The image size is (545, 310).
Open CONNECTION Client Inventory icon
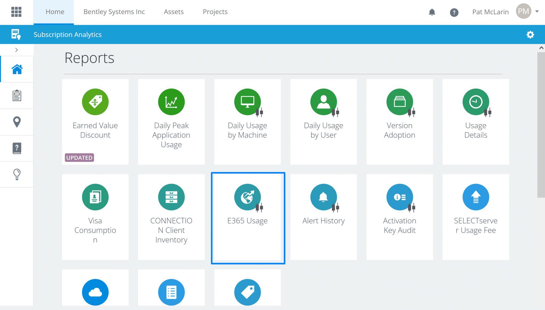[x=171, y=197]
